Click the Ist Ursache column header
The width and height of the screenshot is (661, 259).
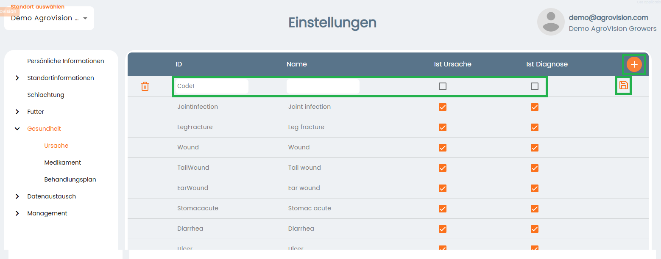click(x=453, y=64)
